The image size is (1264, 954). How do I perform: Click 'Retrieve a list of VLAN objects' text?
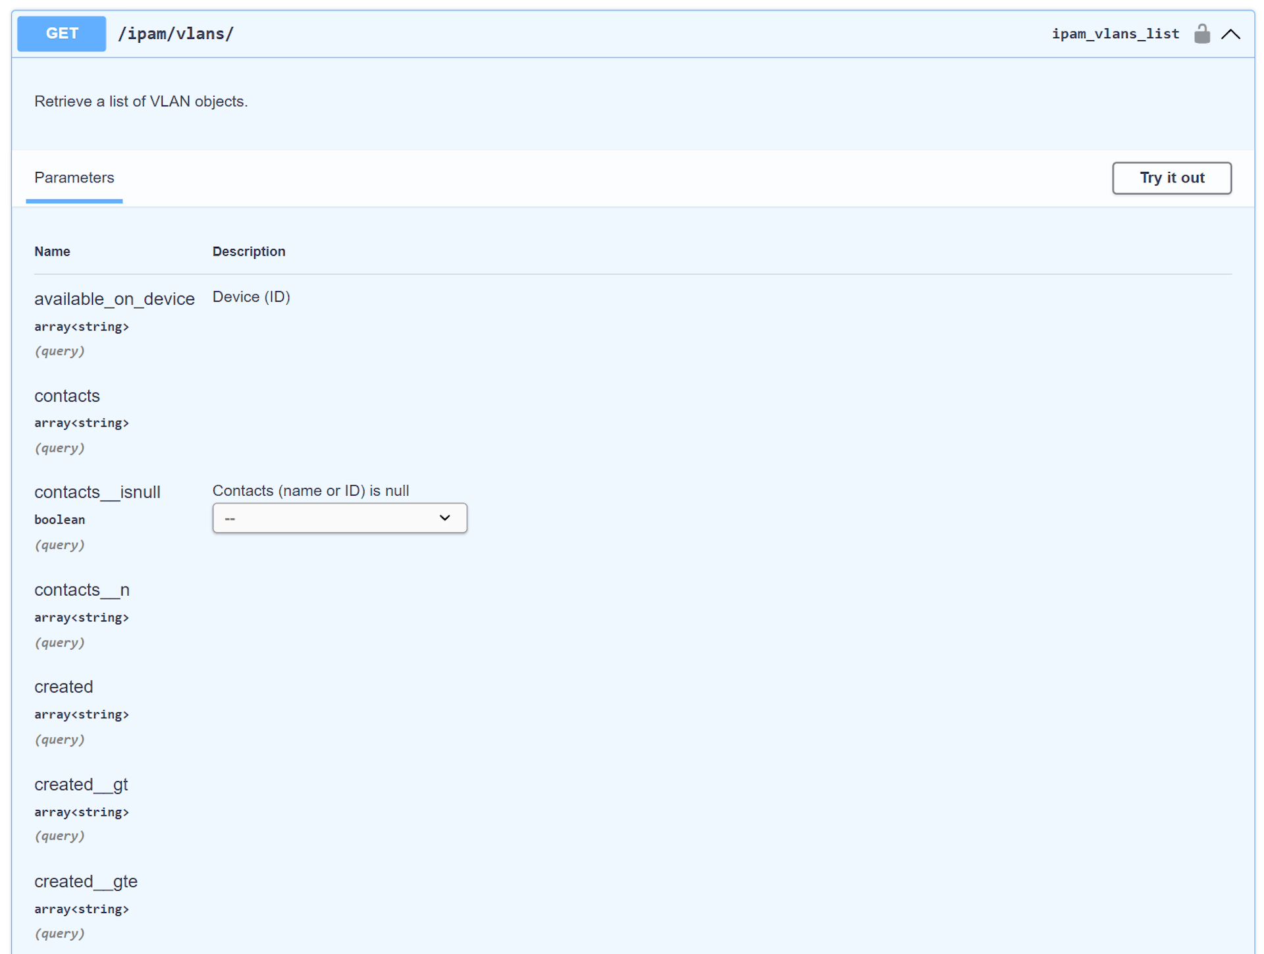pyautogui.click(x=141, y=101)
